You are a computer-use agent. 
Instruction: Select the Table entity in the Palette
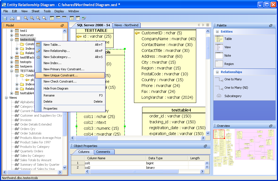click(x=228, y=39)
